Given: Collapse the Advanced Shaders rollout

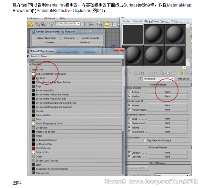Looking at the screenshot, I should coord(158,148).
